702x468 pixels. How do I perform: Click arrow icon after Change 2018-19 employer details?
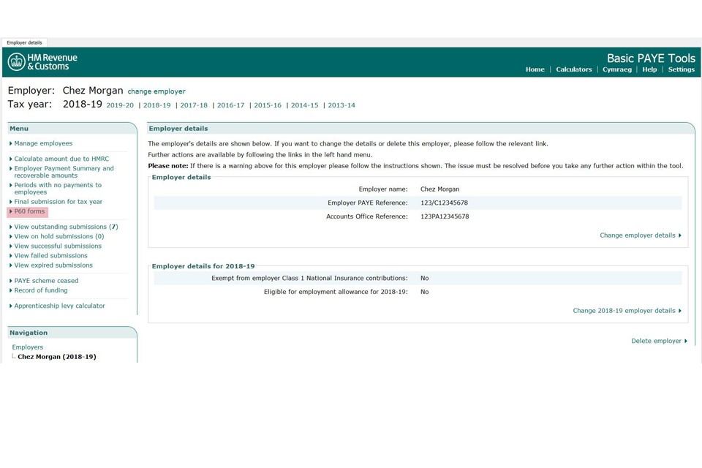point(679,311)
